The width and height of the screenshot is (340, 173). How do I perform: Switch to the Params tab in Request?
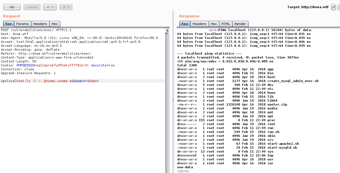click(22, 24)
